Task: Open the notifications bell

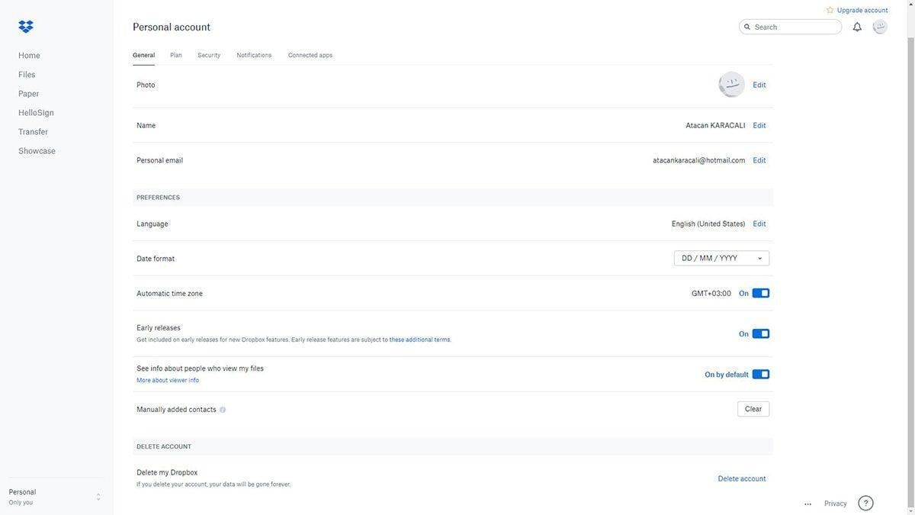Action: tap(857, 27)
